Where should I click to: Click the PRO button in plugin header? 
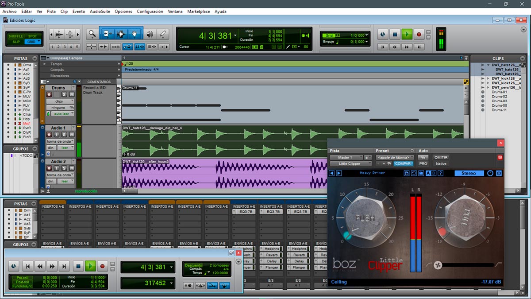pyautogui.click(x=423, y=163)
